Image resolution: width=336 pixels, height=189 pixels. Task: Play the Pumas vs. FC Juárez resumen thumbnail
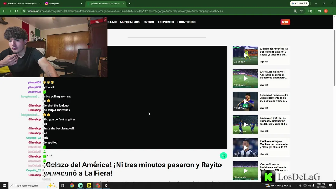point(245,101)
